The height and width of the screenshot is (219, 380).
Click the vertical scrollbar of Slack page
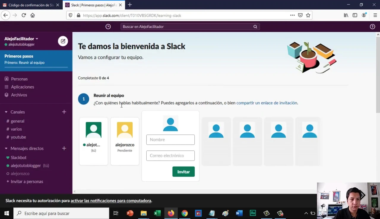click(x=378, y=74)
